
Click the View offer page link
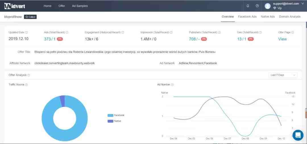point(282,39)
